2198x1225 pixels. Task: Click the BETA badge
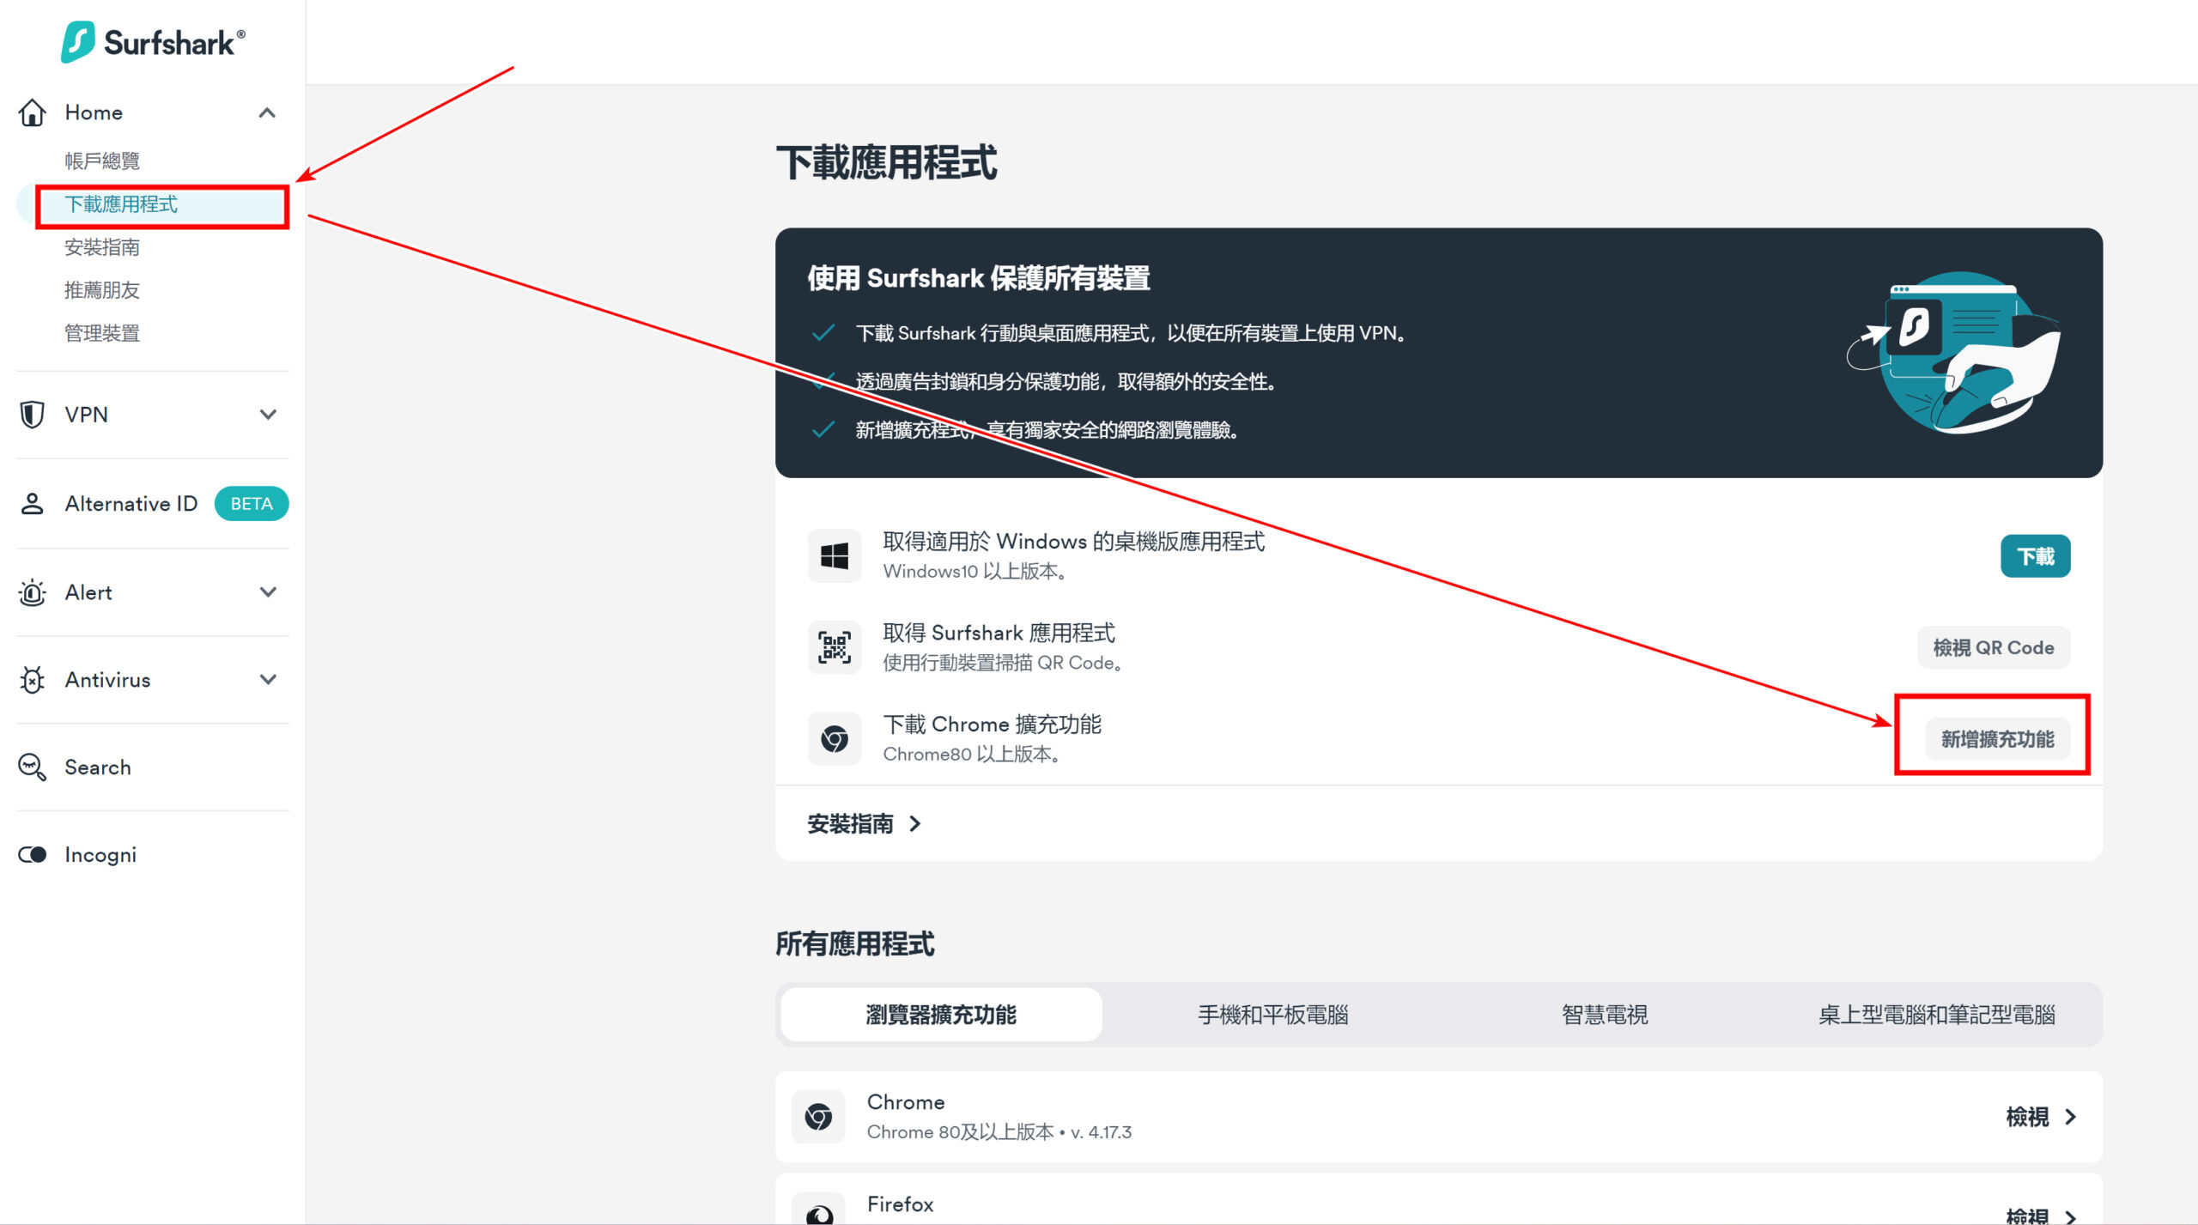252,504
